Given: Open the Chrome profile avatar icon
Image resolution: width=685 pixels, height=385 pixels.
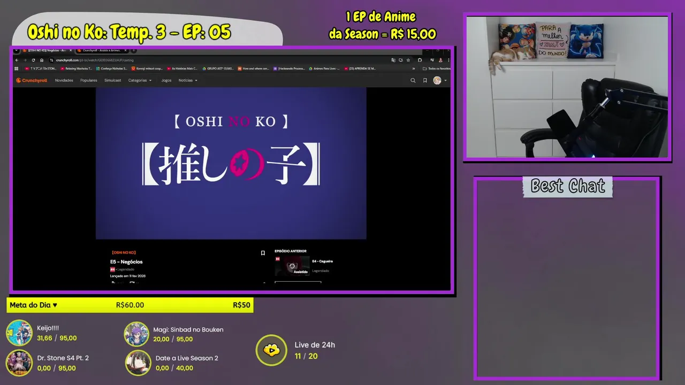Looking at the screenshot, I should (440, 60).
